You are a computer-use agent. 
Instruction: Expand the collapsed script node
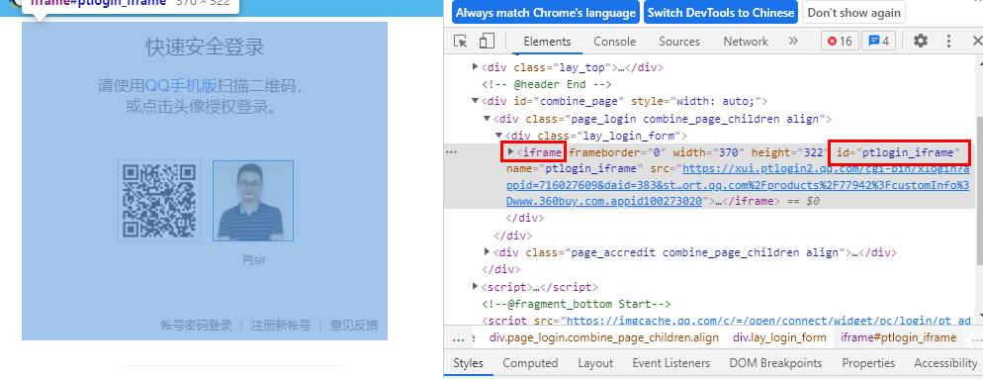pyautogui.click(x=476, y=287)
